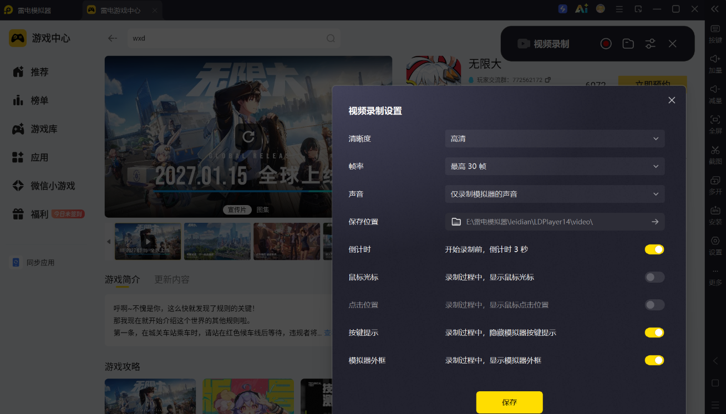Click the AI assistant icon in title bar
The image size is (726, 414).
click(x=581, y=9)
